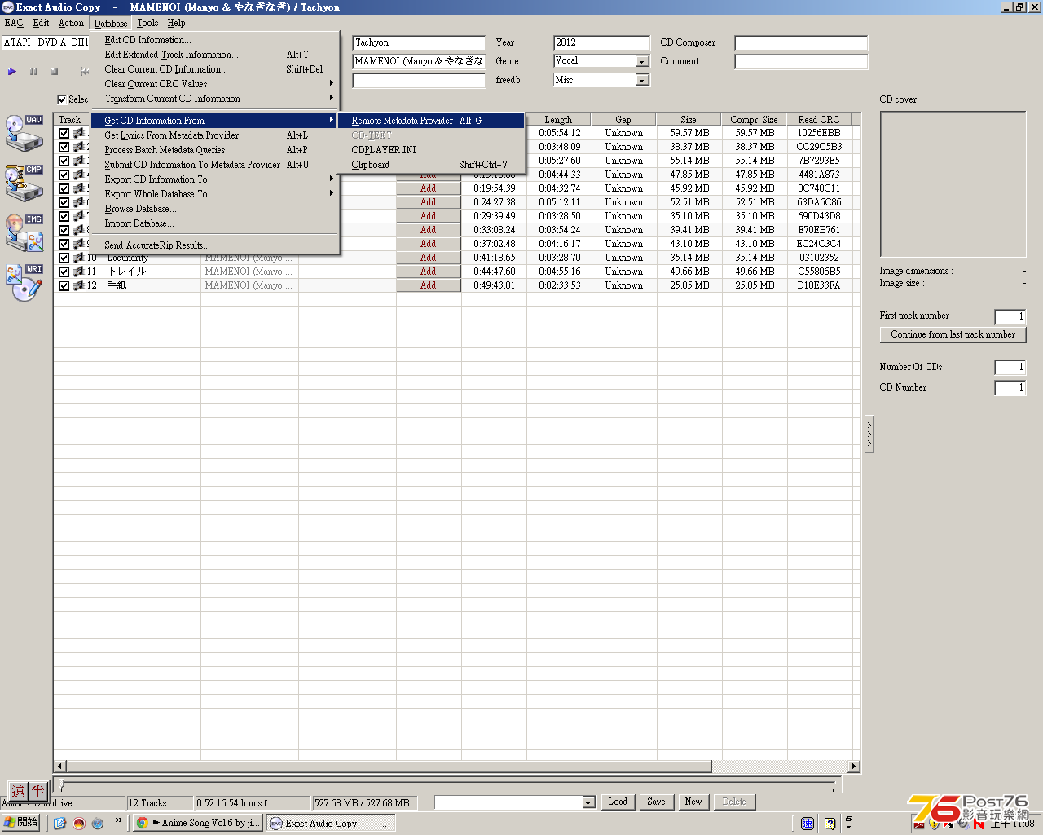Viewport: 1043px width, 835px height.
Task: Click the Year field showing 2012
Action: (x=601, y=42)
